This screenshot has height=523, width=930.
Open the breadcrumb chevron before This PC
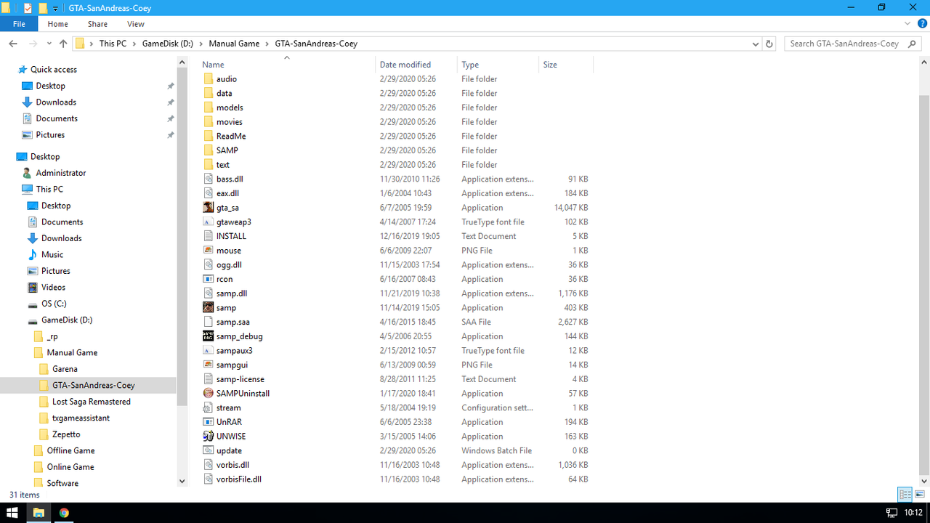tap(92, 44)
